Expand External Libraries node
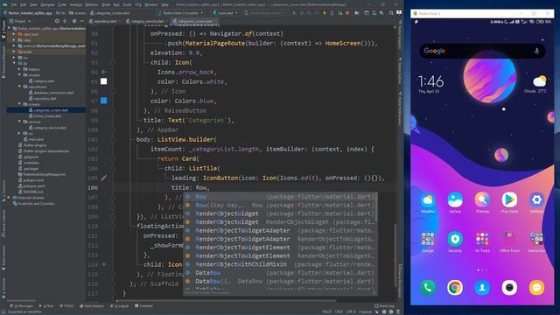The height and width of the screenshot is (315, 560). pyautogui.click(x=9, y=198)
